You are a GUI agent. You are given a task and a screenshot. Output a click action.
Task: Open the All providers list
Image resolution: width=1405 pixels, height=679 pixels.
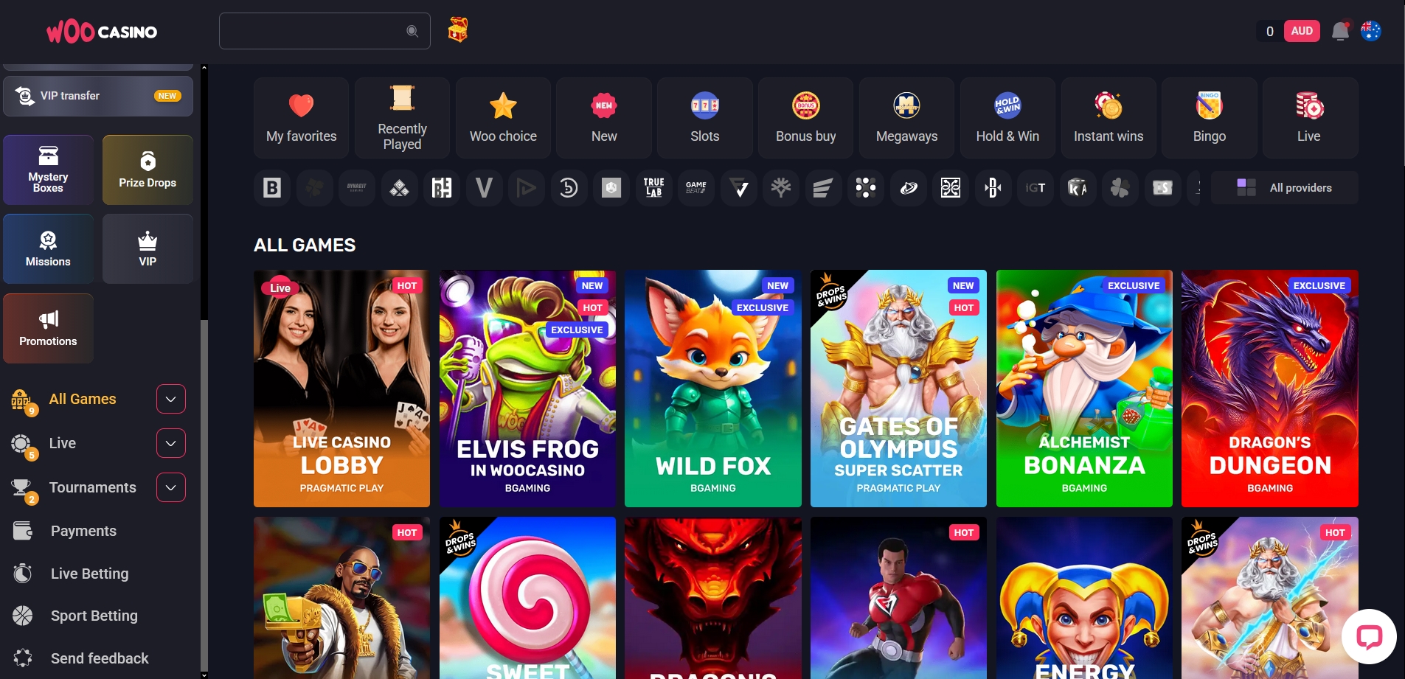[1284, 188]
